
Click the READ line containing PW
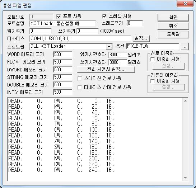(x=61, y=101)
